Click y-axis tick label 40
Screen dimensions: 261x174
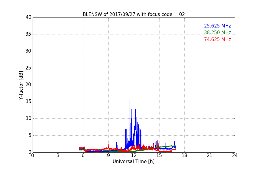click(28, 17)
